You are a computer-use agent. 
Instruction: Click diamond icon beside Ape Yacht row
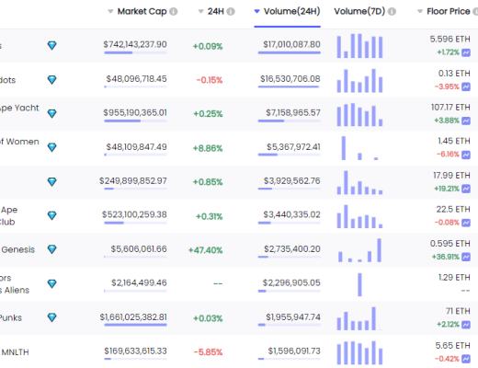pyautogui.click(x=52, y=113)
